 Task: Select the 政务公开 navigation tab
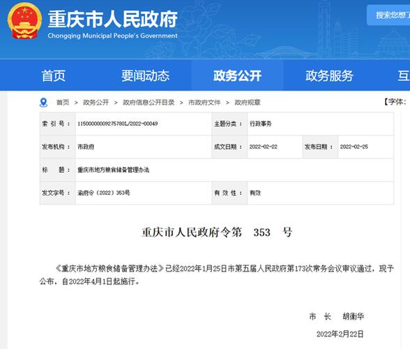[237, 75]
